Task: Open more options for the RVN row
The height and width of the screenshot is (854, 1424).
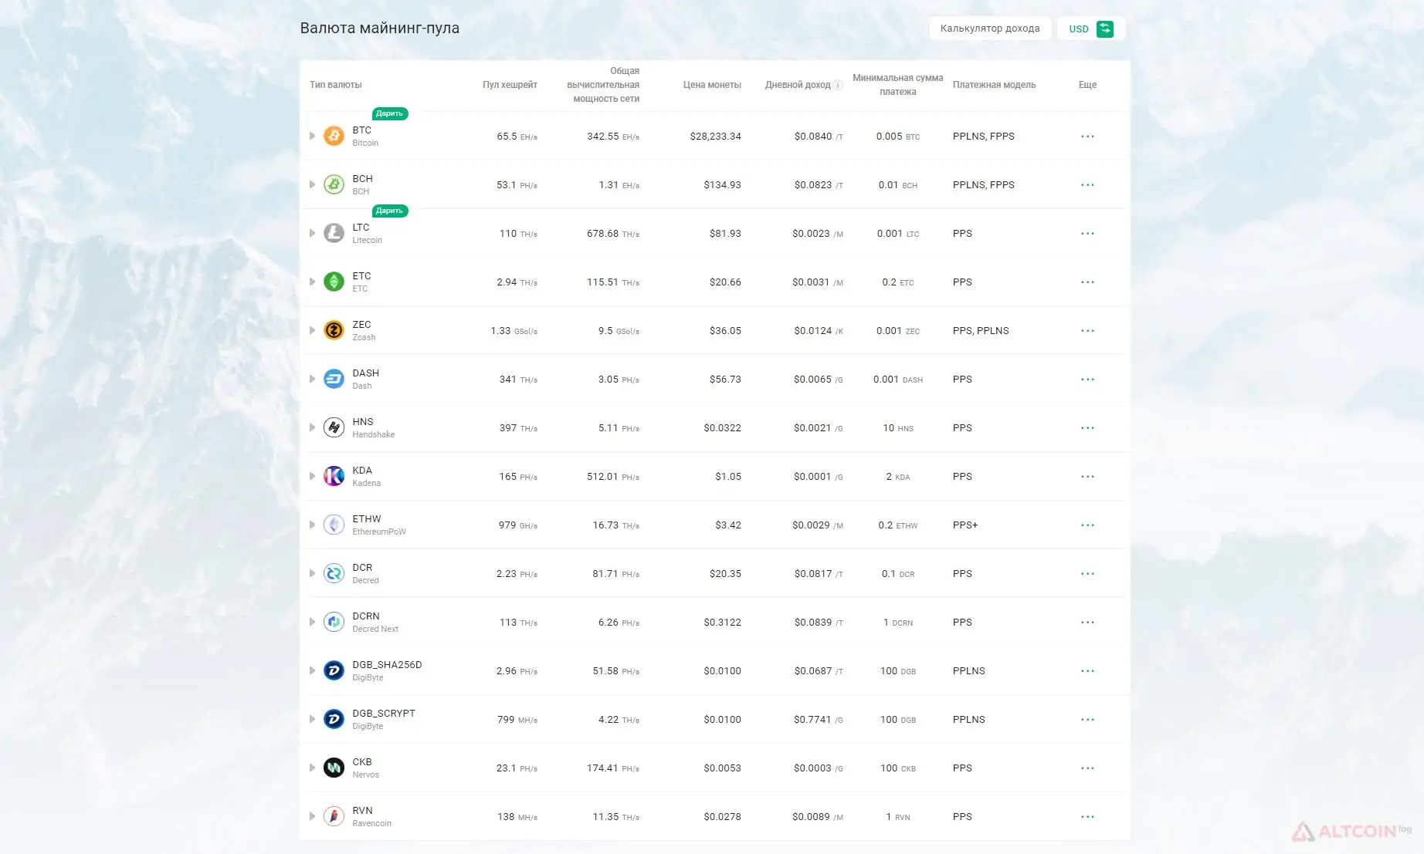Action: [1087, 817]
